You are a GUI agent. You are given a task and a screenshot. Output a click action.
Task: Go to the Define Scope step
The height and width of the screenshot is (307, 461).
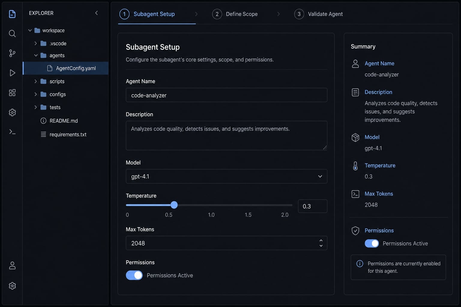[235, 14]
